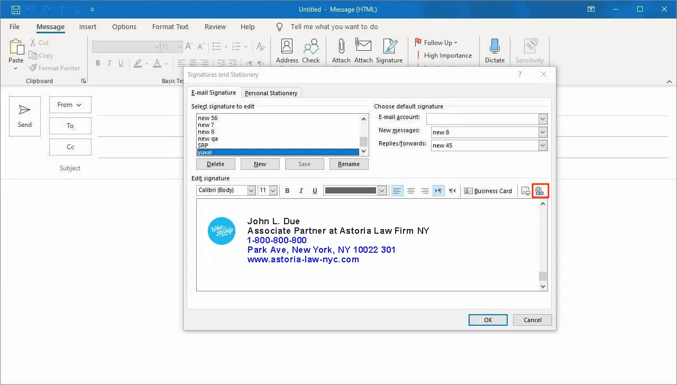
Task: Open the Options ribbon tab
Action: click(x=124, y=26)
